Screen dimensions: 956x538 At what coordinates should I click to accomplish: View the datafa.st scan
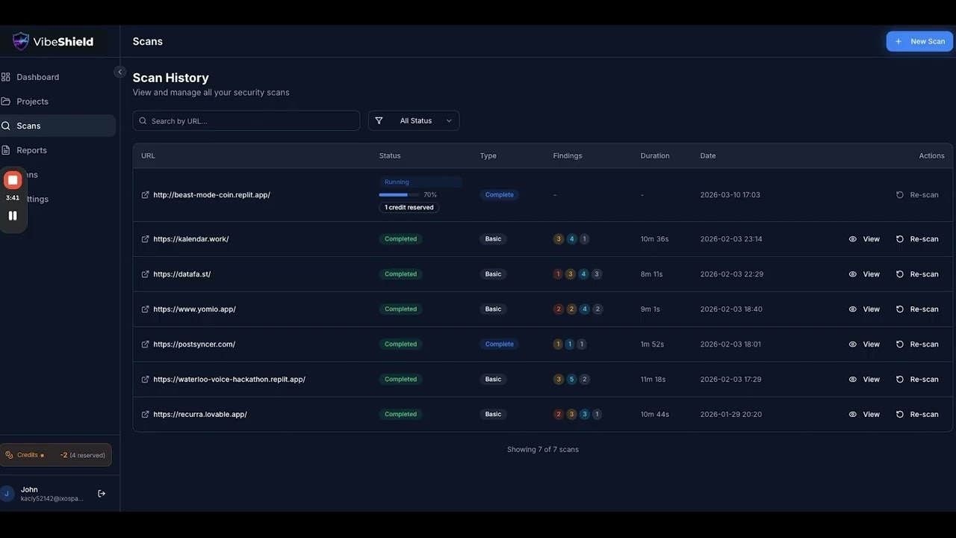[864, 274]
